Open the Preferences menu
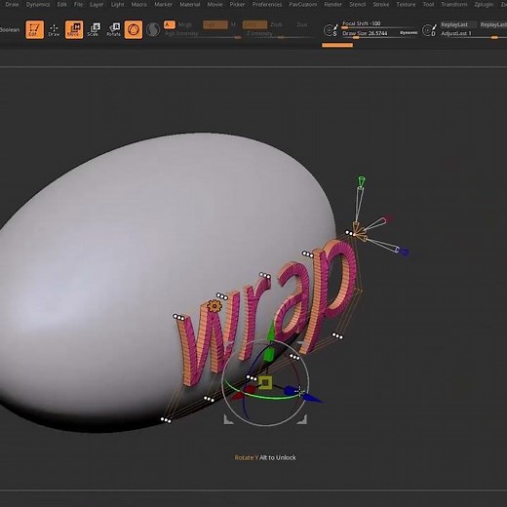507x507 pixels. tap(267, 4)
